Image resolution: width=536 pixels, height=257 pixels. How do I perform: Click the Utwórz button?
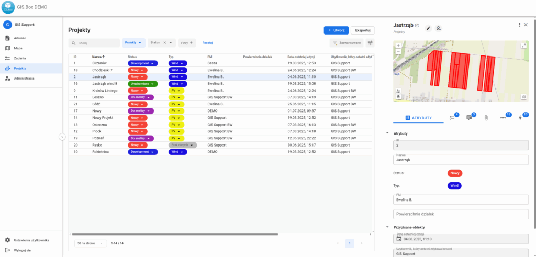point(336,30)
